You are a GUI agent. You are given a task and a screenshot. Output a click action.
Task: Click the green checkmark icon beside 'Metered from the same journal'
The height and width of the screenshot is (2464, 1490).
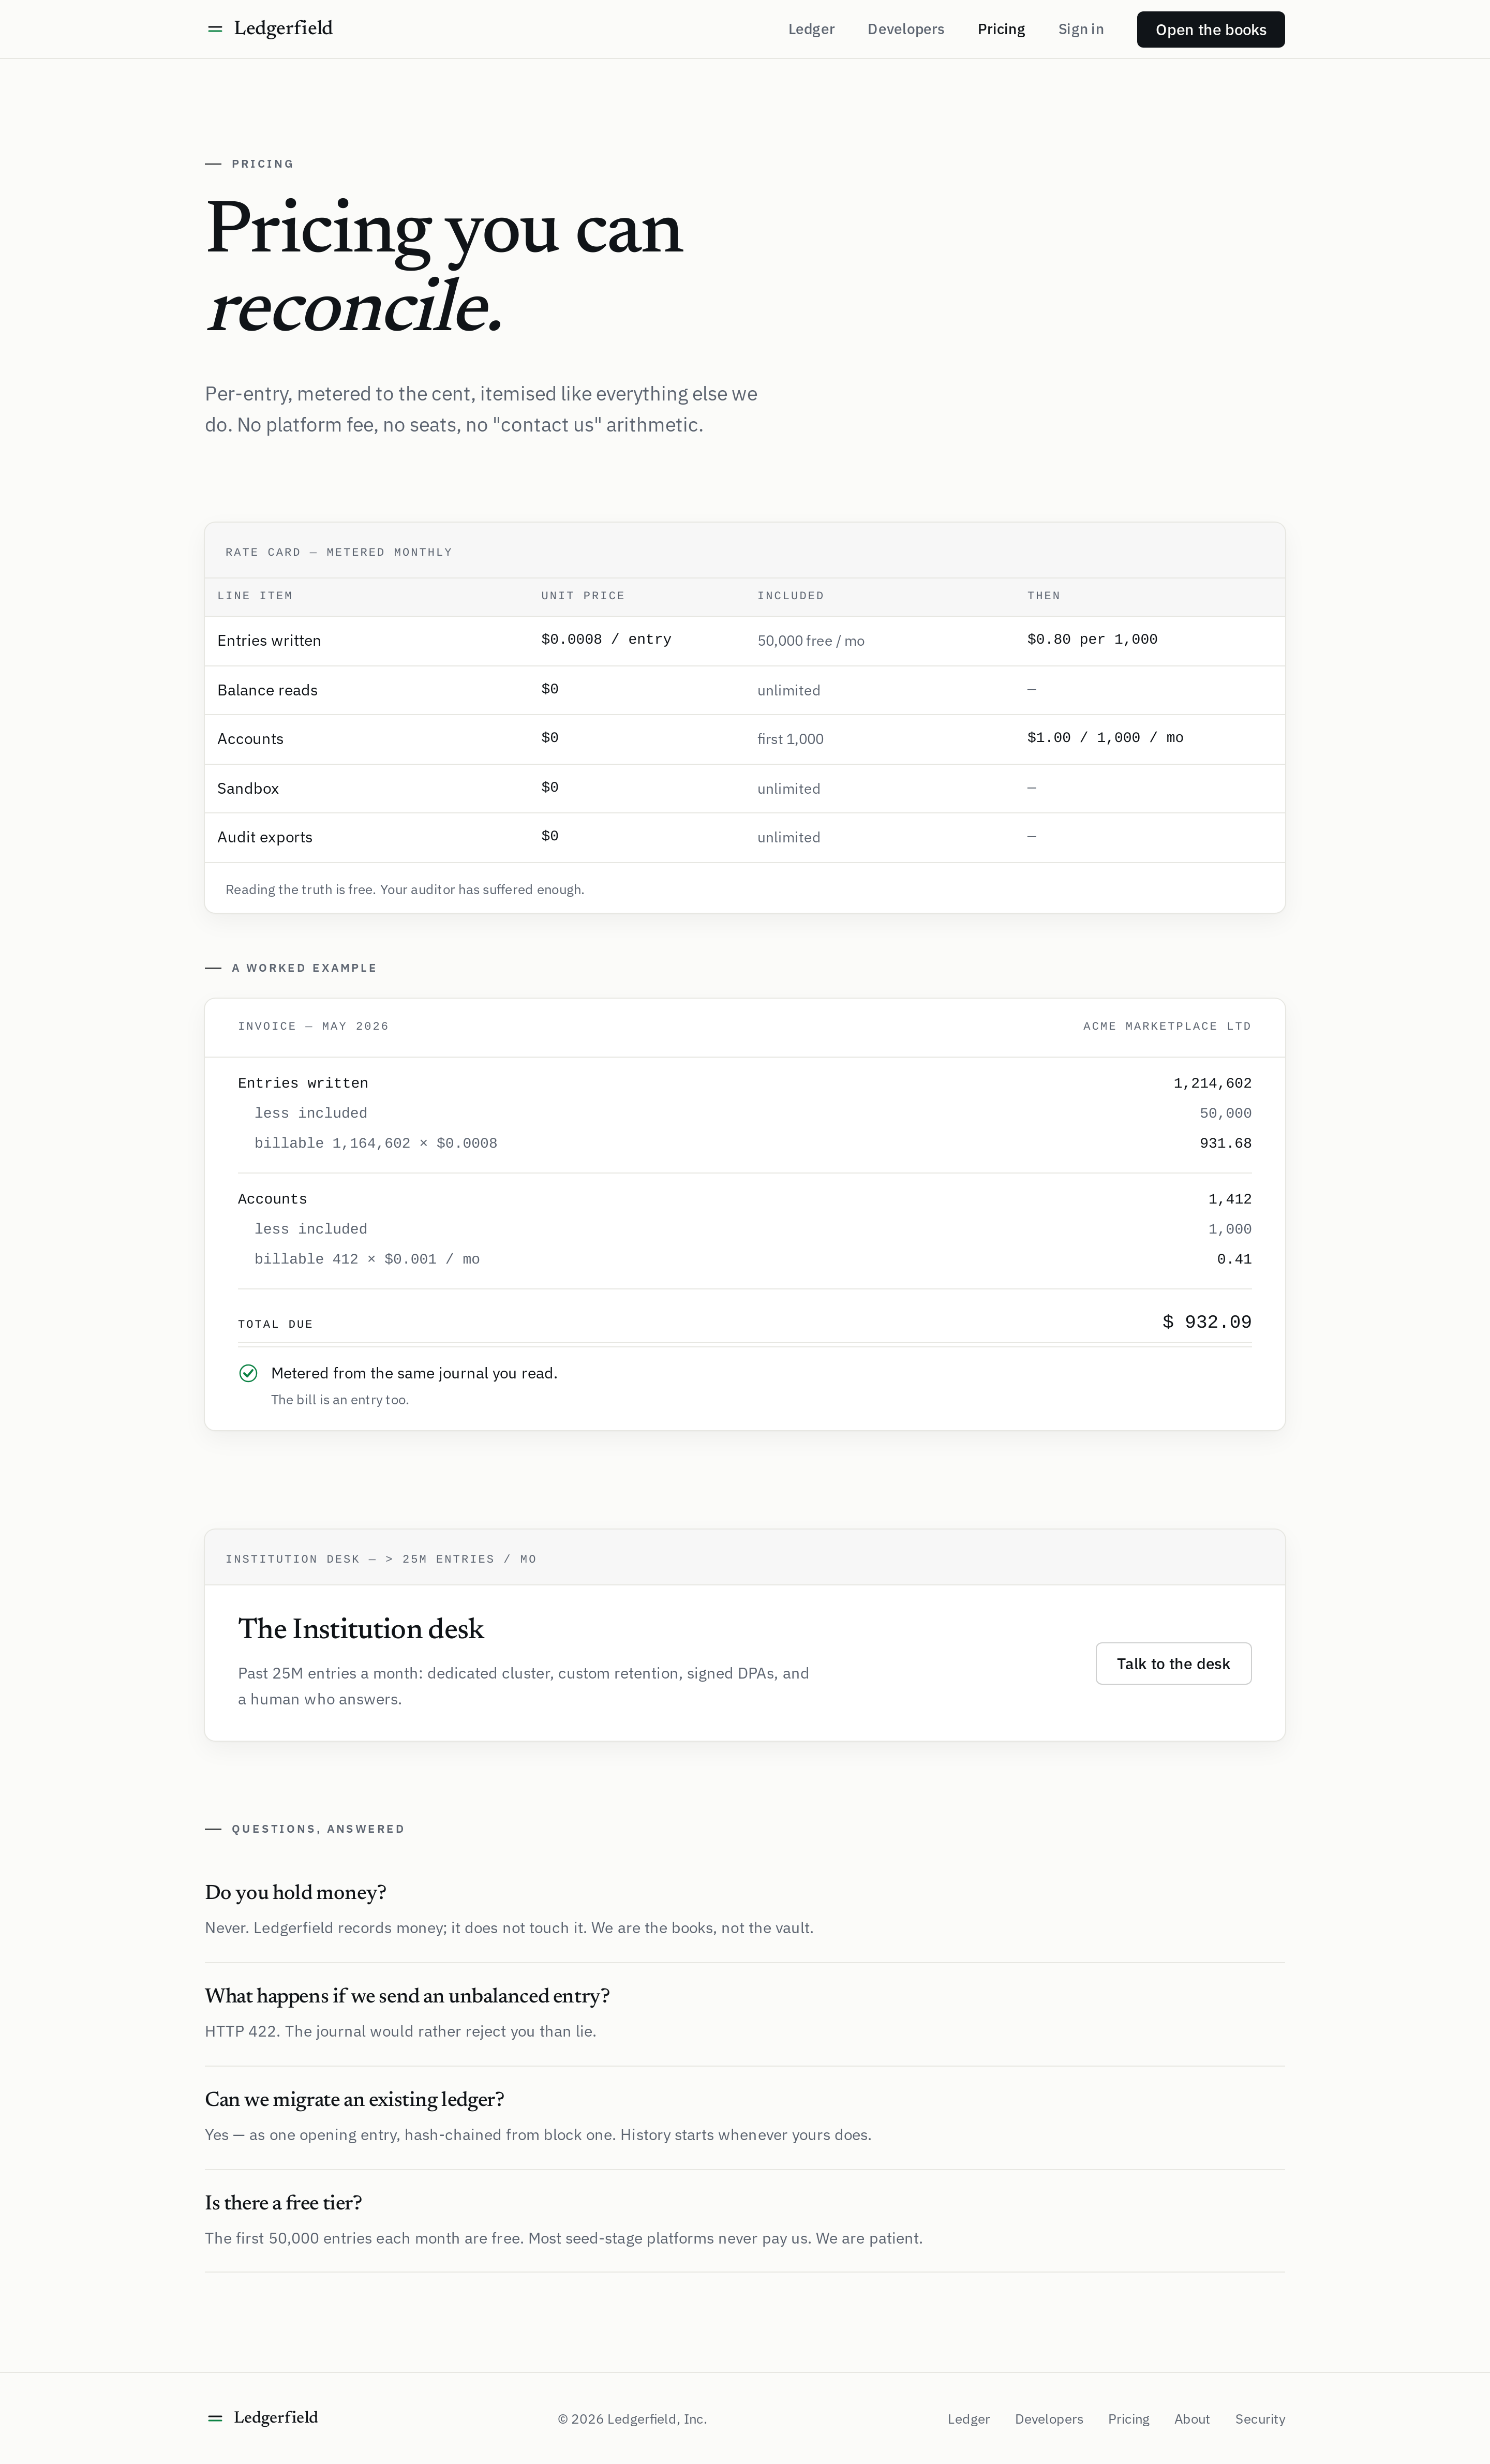248,1373
